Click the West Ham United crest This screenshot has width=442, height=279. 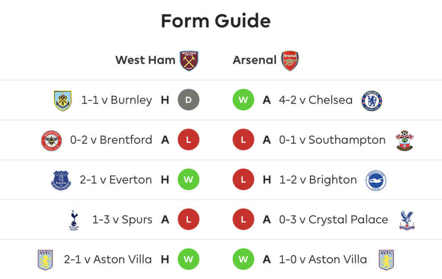(189, 60)
